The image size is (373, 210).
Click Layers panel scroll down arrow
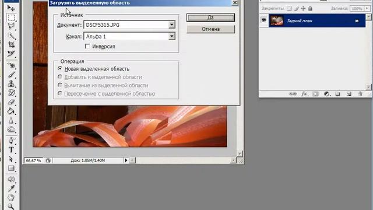click(368, 87)
